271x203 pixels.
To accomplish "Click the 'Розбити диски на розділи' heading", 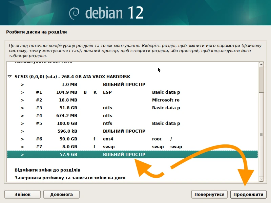I will [37, 32].
